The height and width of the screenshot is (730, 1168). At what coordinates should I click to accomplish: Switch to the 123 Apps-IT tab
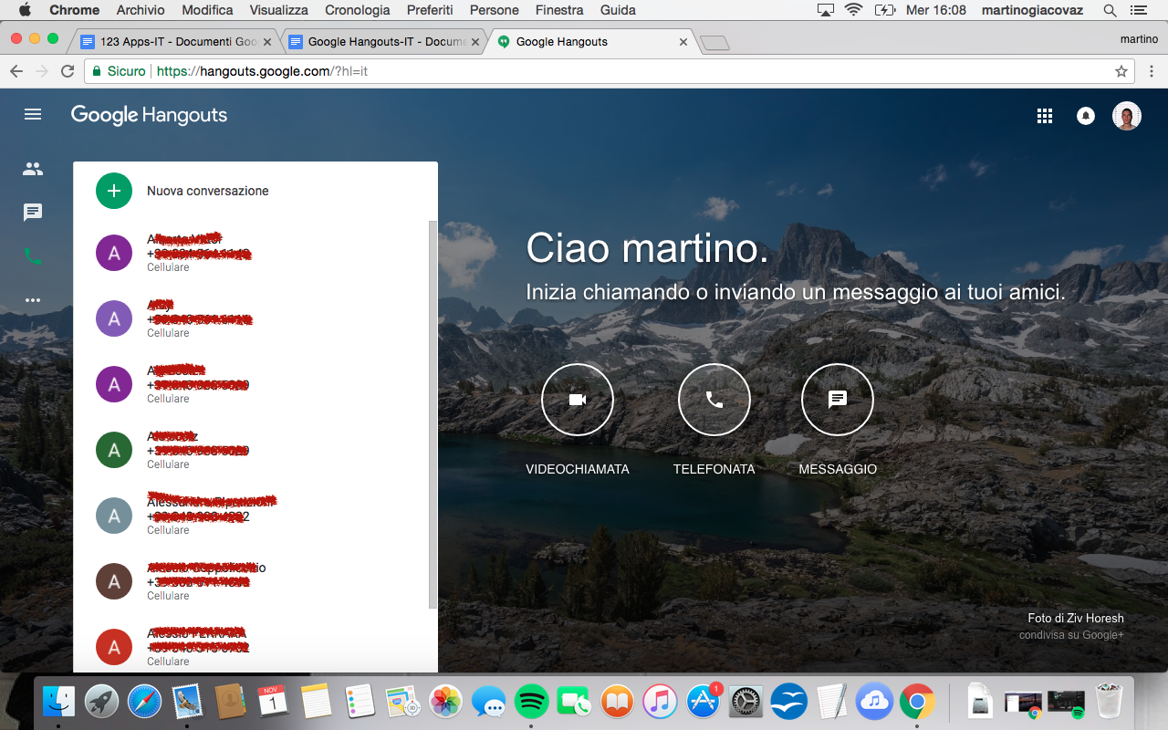click(x=176, y=41)
